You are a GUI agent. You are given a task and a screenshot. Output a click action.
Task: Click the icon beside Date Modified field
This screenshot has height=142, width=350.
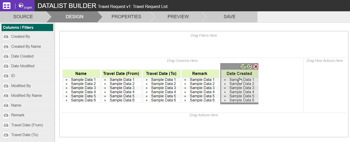tap(6, 66)
